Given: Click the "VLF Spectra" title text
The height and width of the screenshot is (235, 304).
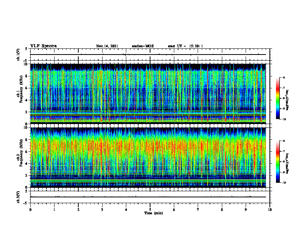Looking at the screenshot, I should coord(43,46).
